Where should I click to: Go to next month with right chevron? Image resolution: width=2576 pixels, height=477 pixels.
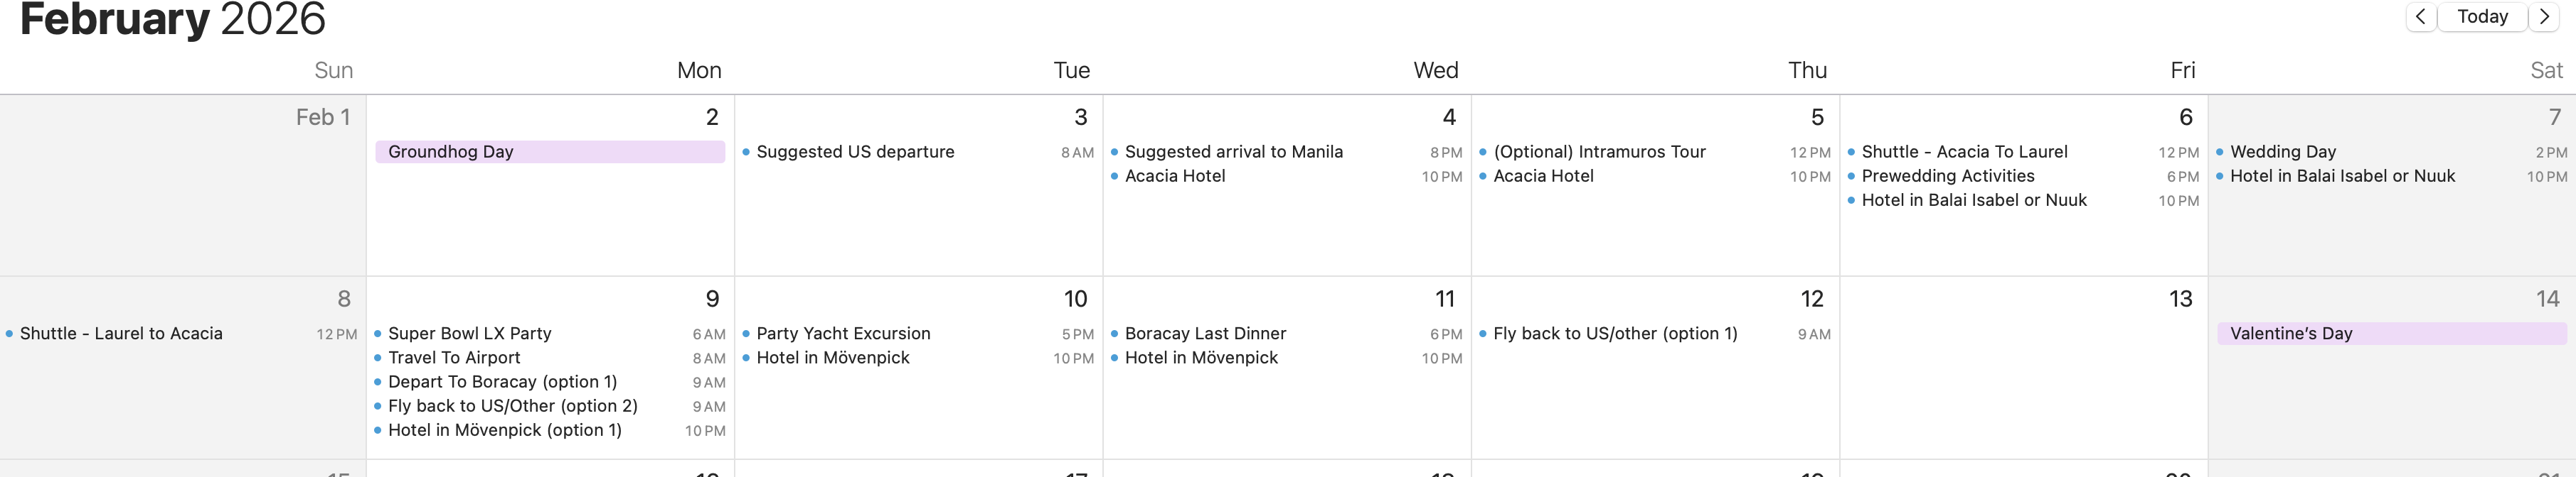click(x=2544, y=17)
